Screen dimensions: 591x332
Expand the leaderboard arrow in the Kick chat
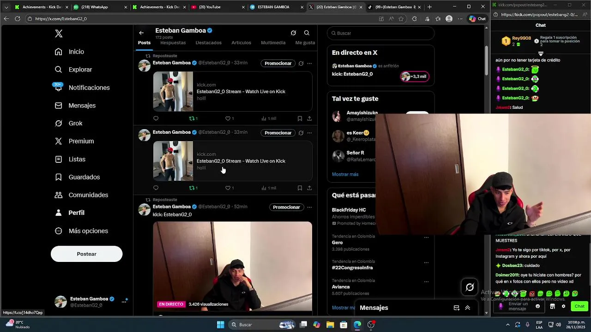[x=541, y=54]
